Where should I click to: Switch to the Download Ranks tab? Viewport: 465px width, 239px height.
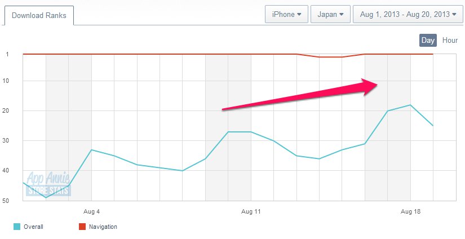[x=39, y=15]
